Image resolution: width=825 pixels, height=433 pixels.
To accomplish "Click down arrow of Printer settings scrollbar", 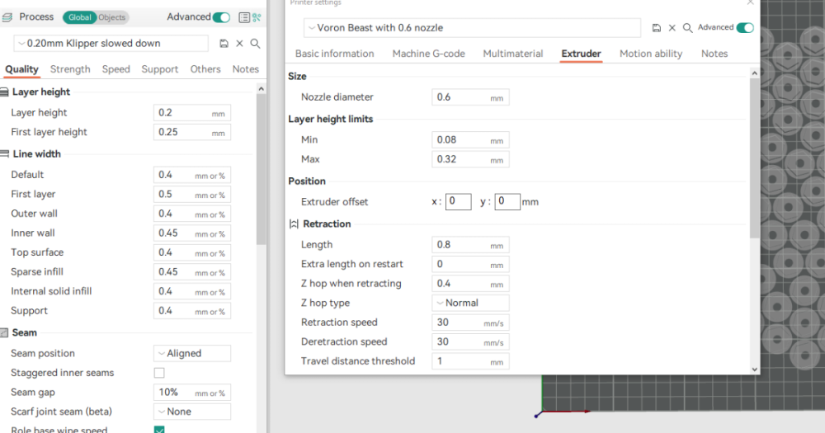I will [755, 369].
